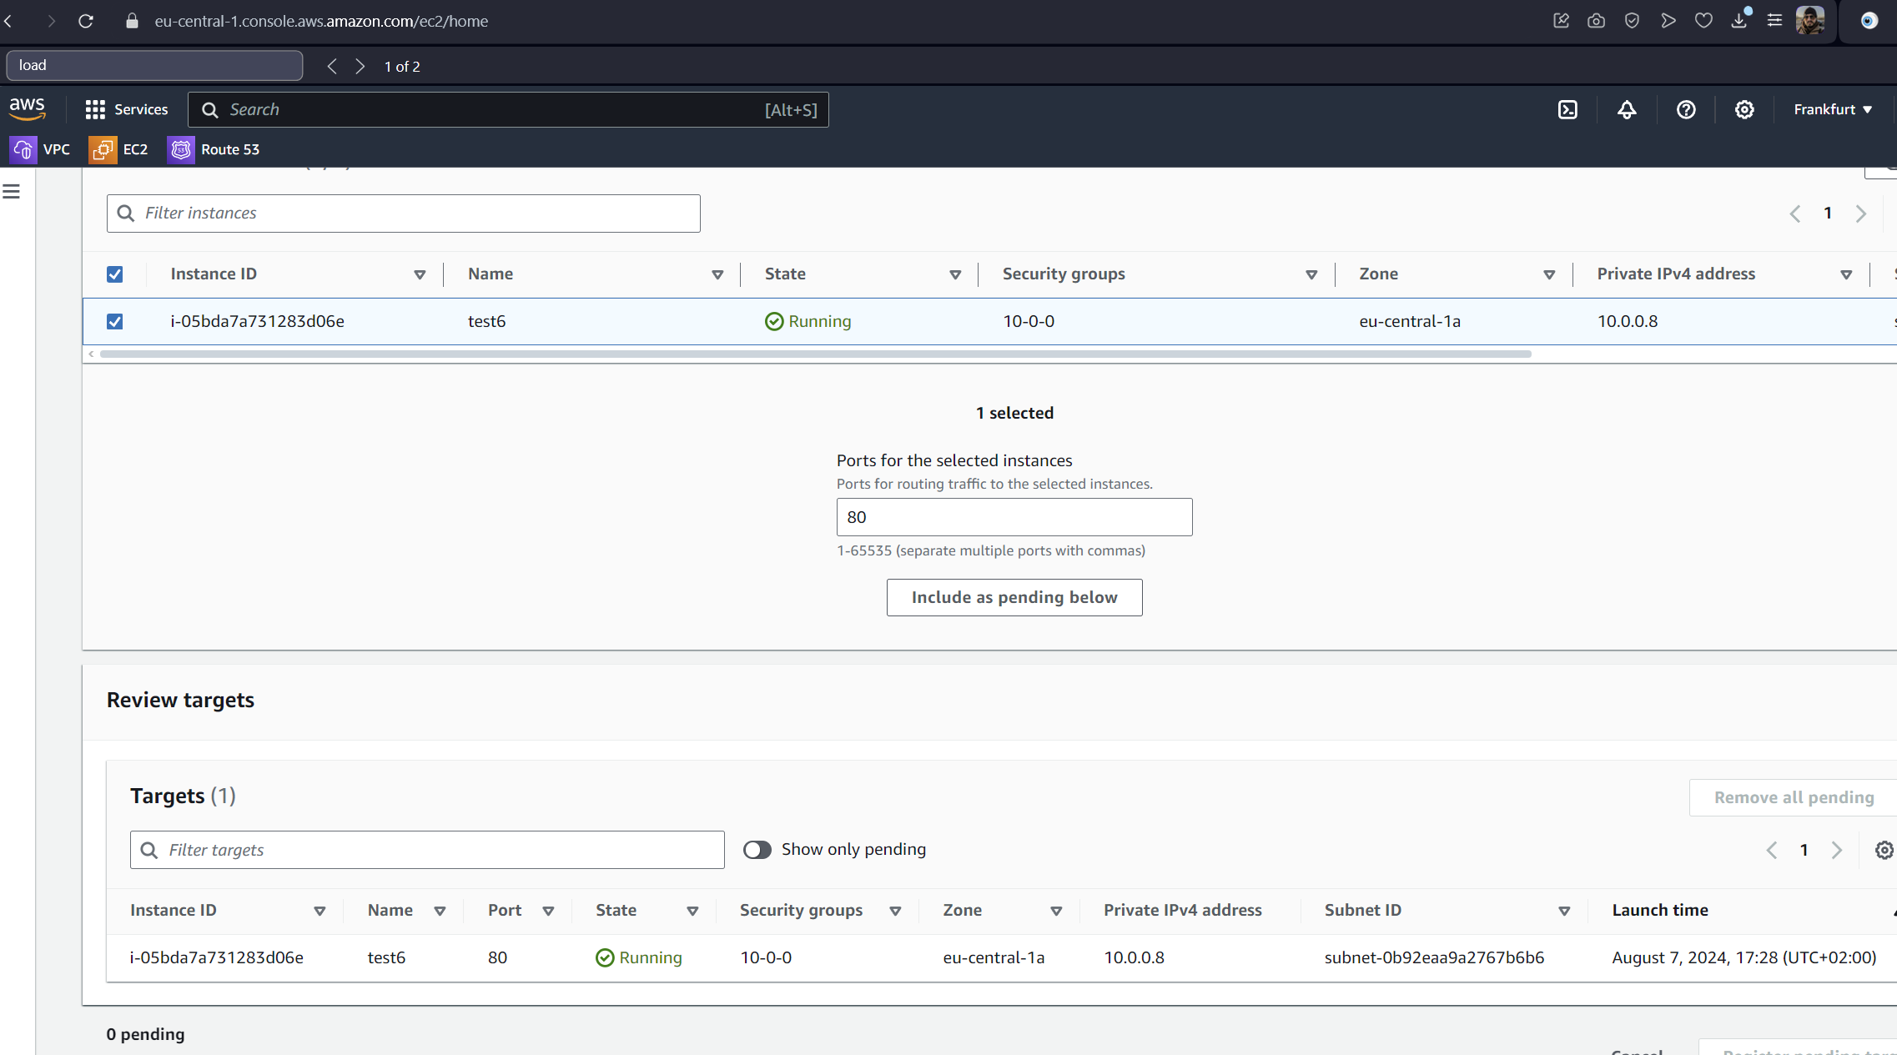
Task: Open the hamburger side navigation
Action: tap(12, 192)
